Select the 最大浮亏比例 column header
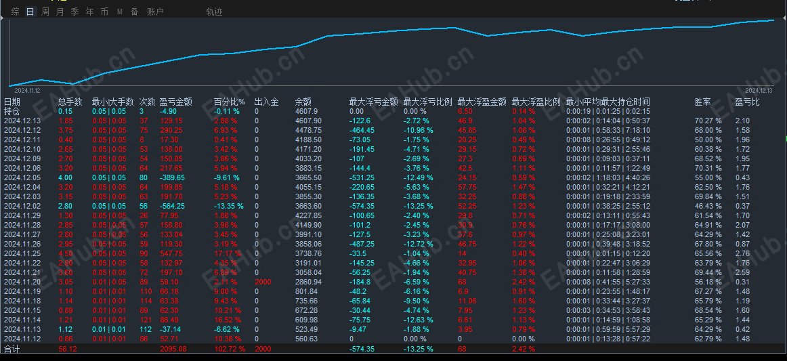The width and height of the screenshot is (787, 361). [x=427, y=102]
